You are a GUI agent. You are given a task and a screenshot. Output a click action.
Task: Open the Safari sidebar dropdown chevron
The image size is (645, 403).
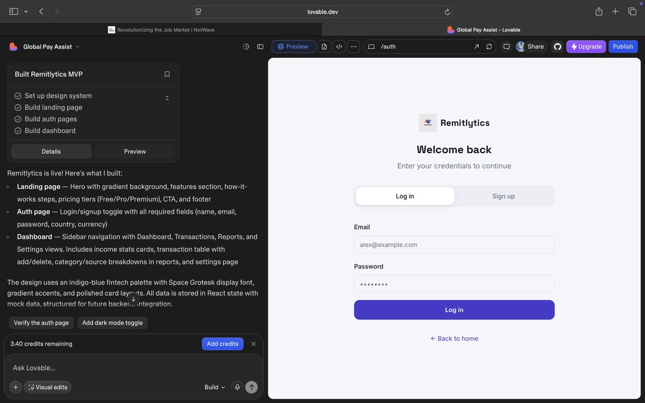[x=26, y=11]
